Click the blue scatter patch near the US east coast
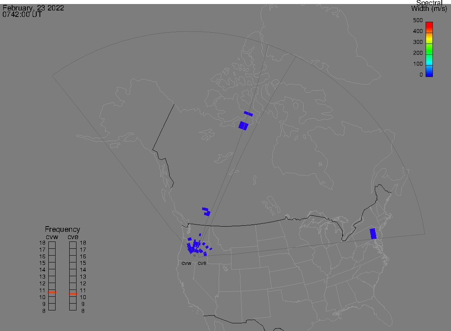This screenshot has width=451, height=331. click(373, 233)
